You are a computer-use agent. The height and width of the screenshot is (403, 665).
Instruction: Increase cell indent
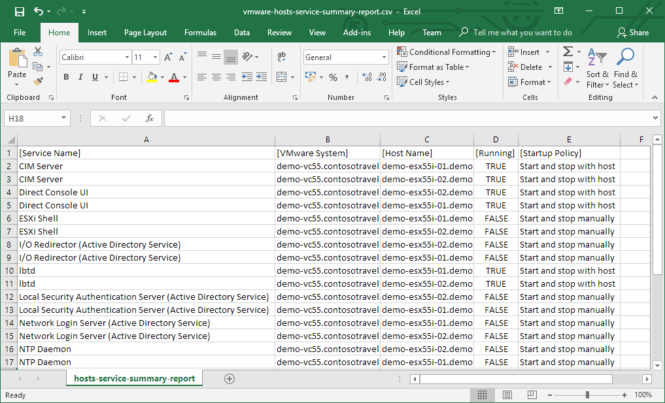262,76
